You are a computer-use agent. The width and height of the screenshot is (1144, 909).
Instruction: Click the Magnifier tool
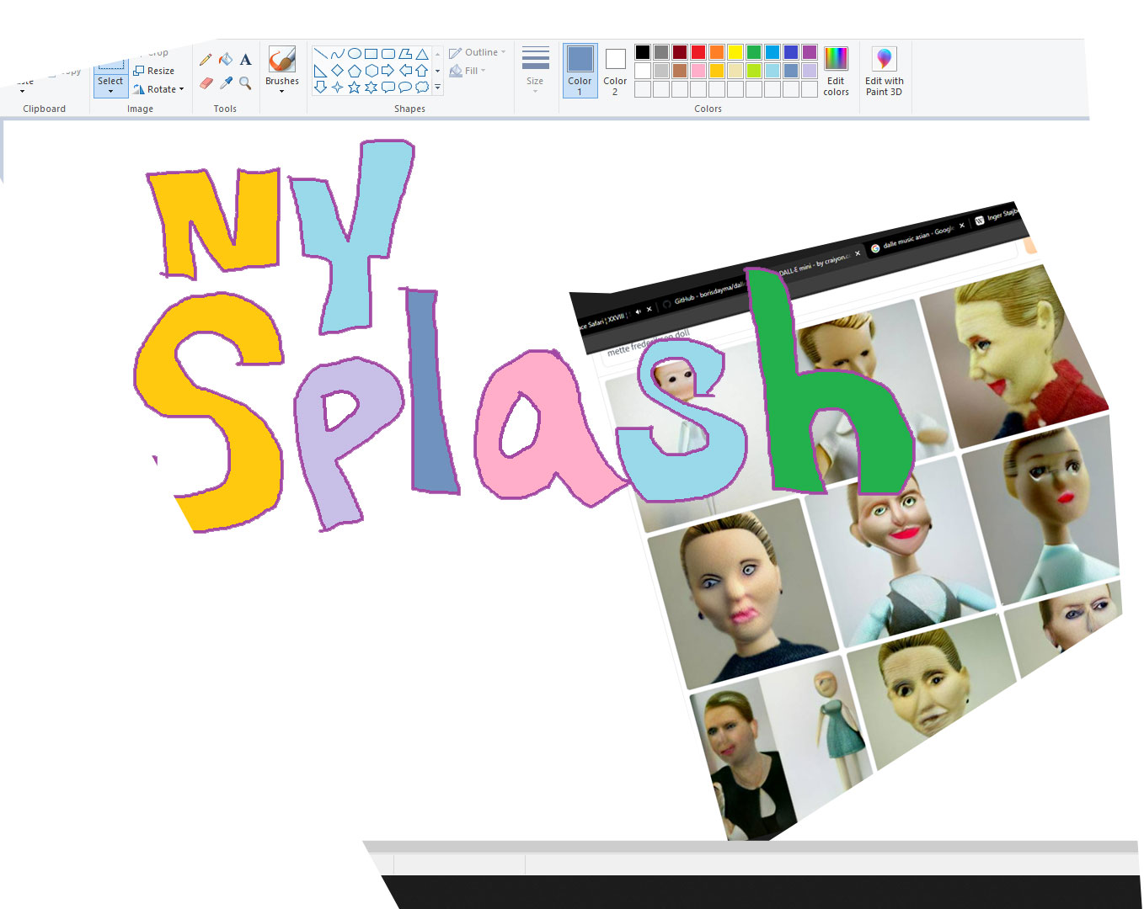pyautogui.click(x=245, y=83)
